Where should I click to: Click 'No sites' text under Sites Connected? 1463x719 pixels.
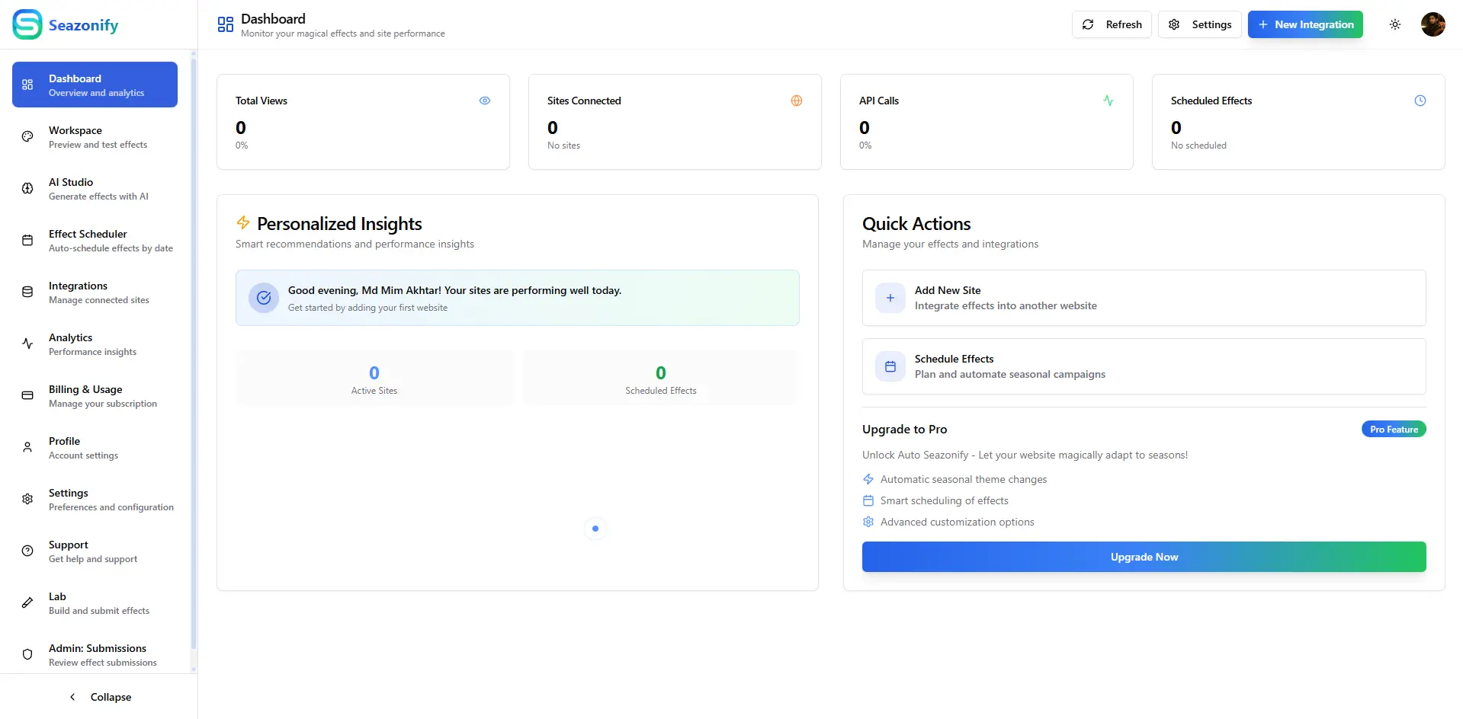563,145
